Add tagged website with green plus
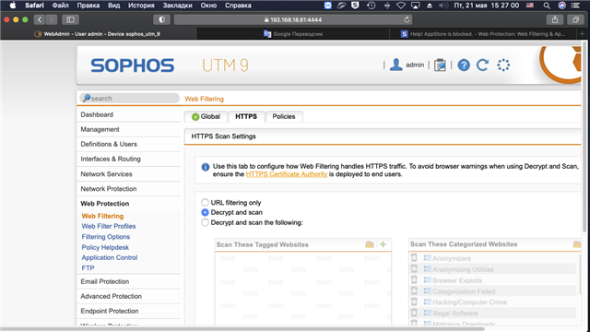 coord(383,244)
